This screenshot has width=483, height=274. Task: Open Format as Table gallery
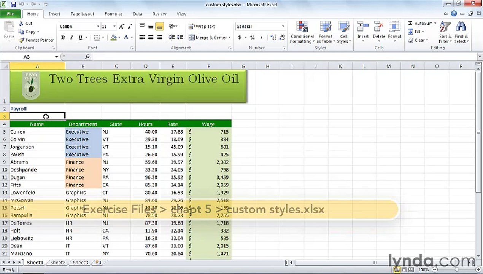tap(325, 32)
